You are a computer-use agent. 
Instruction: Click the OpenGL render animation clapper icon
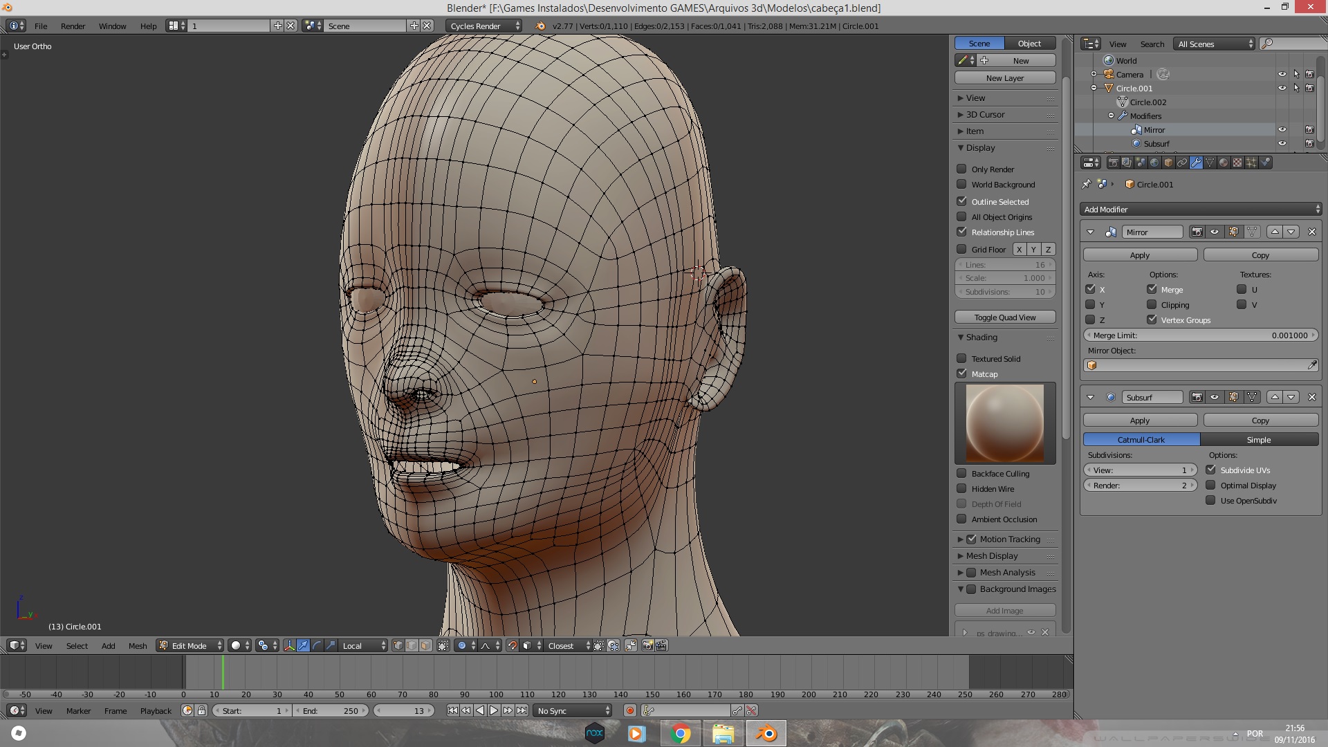point(661,645)
